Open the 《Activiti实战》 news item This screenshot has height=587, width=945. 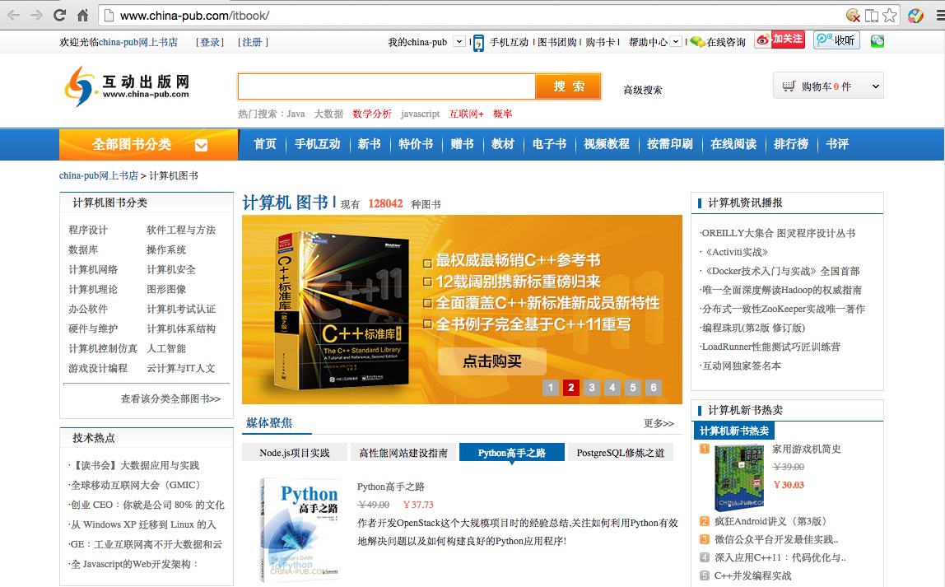point(736,252)
